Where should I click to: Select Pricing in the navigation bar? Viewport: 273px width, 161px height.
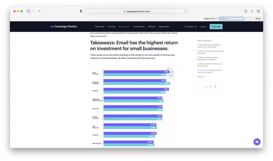click(111, 27)
